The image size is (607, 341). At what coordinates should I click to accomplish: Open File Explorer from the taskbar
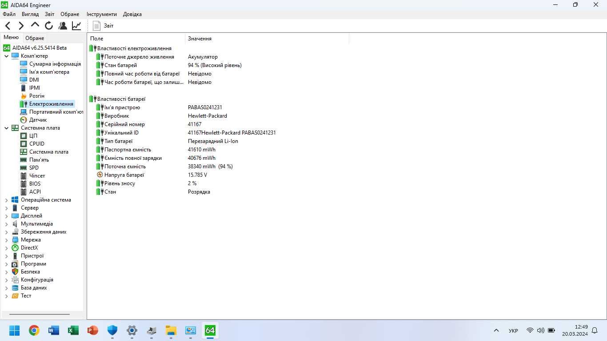point(171,330)
